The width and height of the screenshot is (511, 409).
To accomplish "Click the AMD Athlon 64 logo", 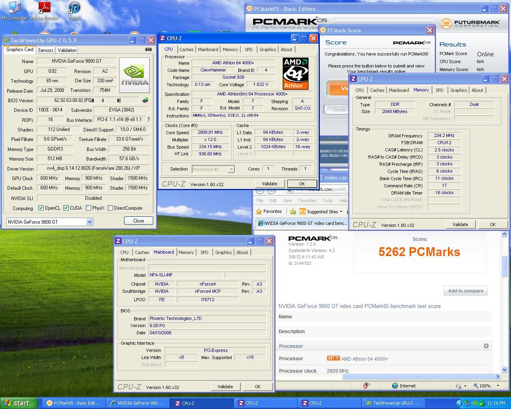I will click(295, 73).
